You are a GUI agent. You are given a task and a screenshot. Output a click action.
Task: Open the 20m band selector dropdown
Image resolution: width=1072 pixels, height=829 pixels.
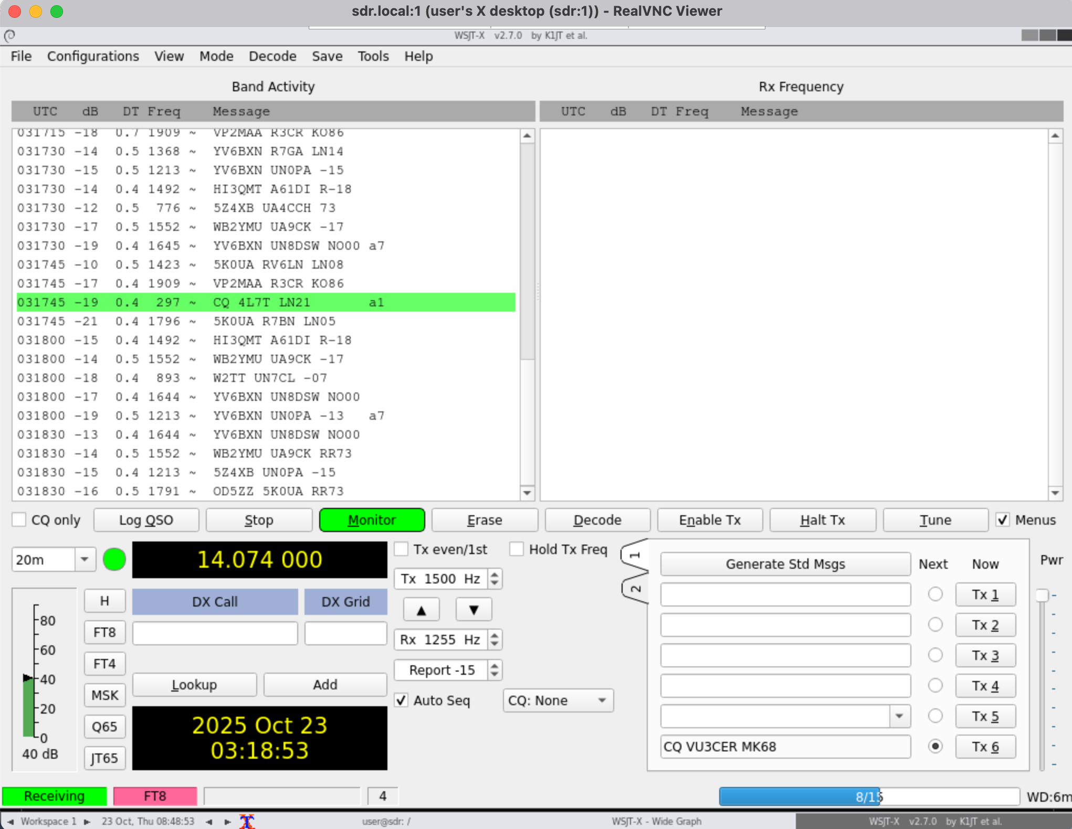click(84, 559)
